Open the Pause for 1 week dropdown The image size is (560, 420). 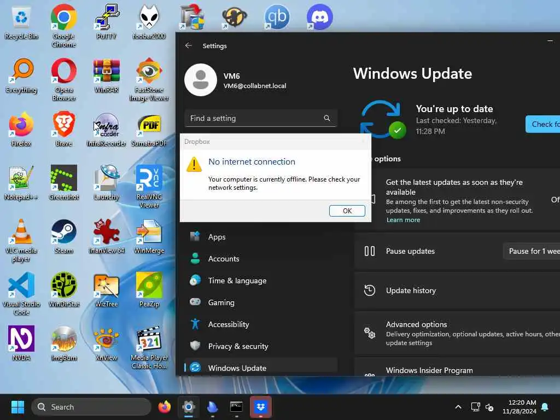click(x=532, y=251)
